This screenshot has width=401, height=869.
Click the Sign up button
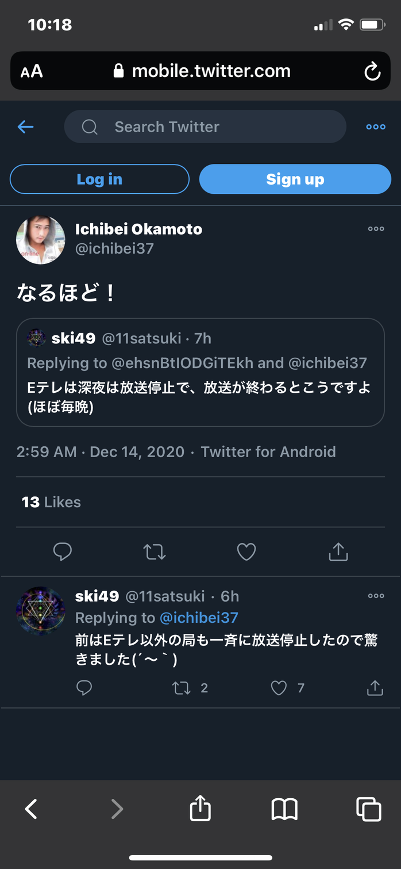[x=295, y=179]
